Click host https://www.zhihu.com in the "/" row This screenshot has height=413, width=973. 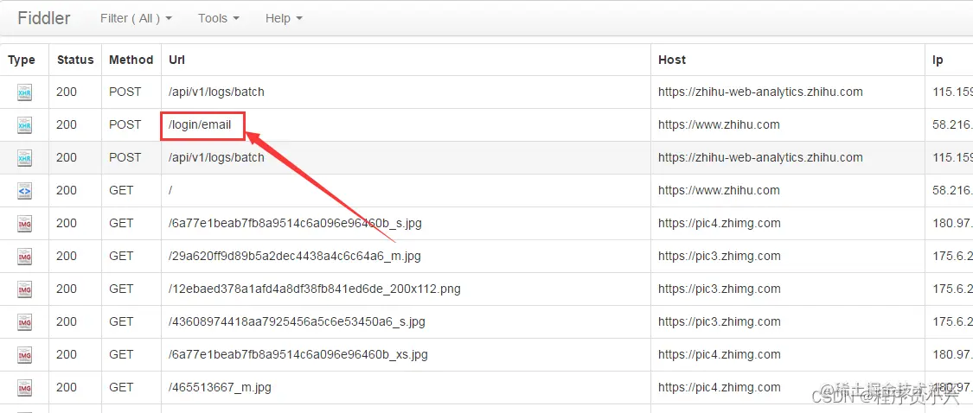coord(719,190)
